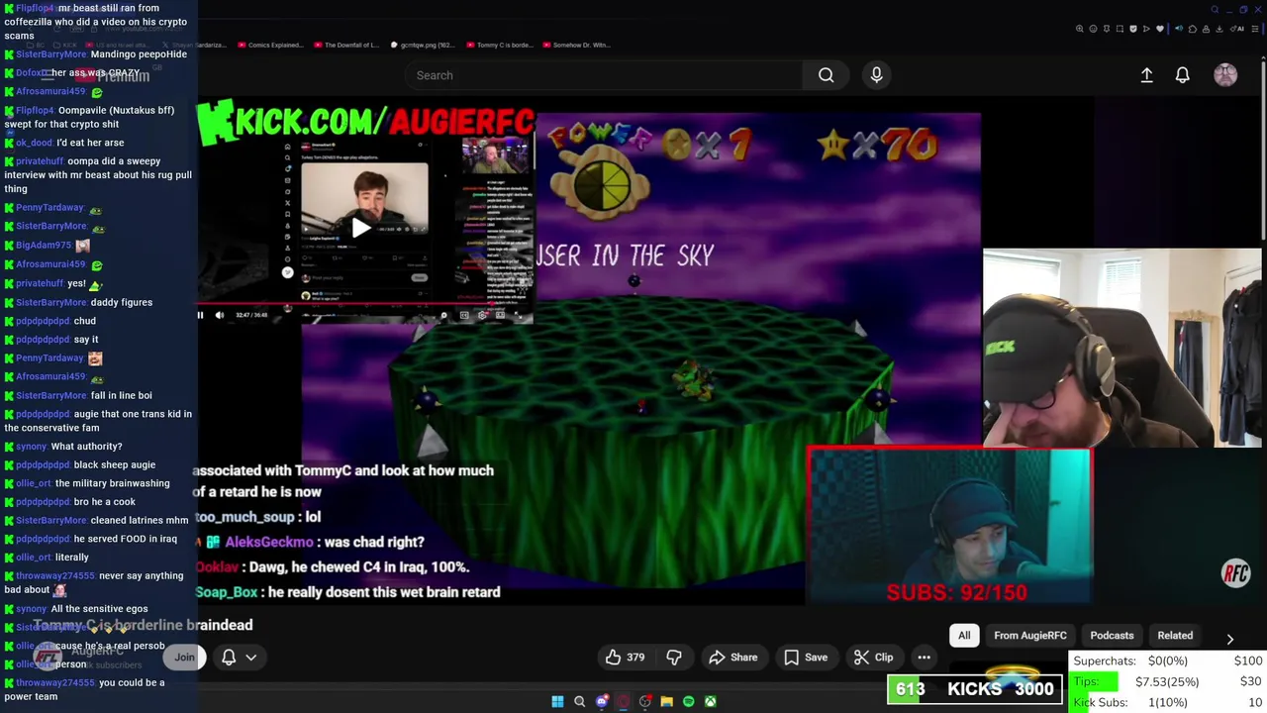Open the more actions ellipsis menu
This screenshot has width=1267, height=713.
(924, 657)
